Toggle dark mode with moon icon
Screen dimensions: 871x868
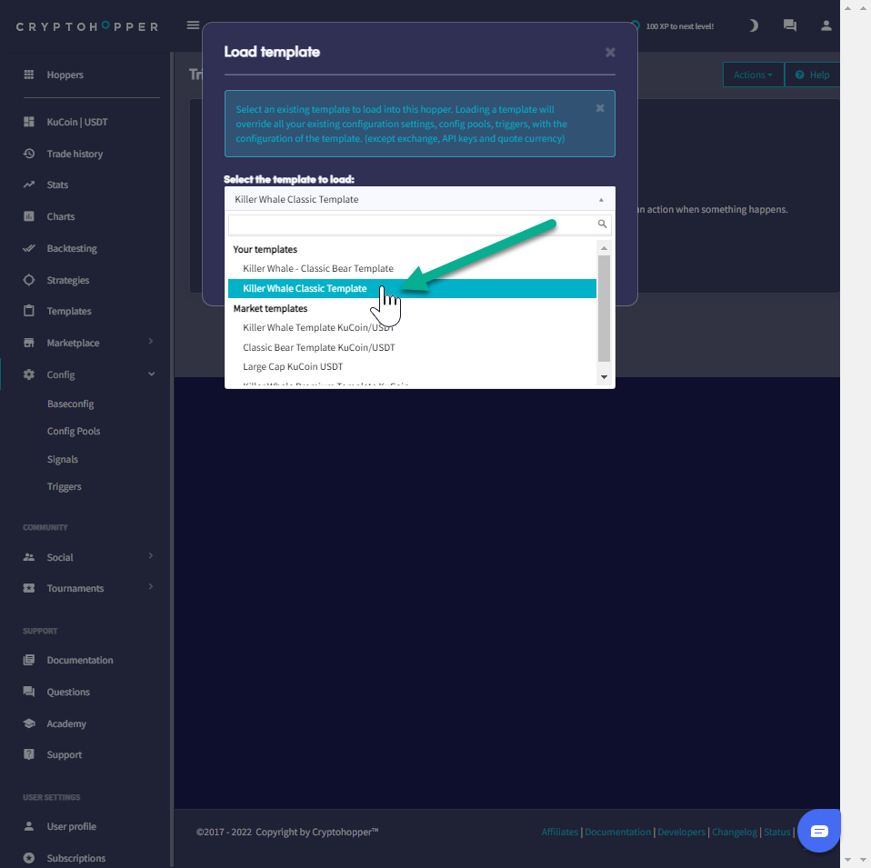(x=753, y=25)
